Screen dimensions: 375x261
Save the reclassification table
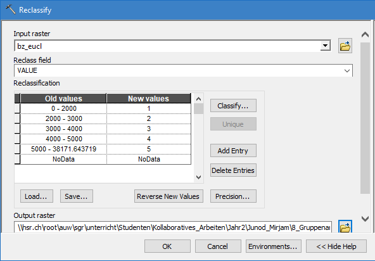coord(77,196)
